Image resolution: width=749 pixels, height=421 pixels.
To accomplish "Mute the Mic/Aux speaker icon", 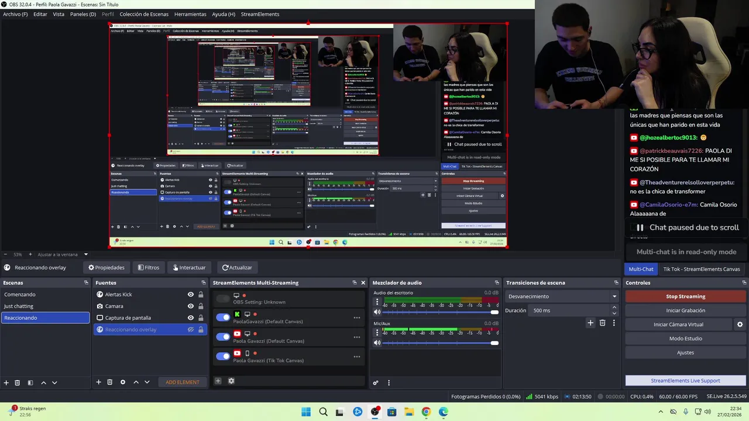I will 377,343.
